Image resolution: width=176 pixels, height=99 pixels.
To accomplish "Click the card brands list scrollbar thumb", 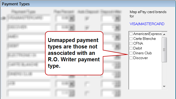I will click(164, 50).
